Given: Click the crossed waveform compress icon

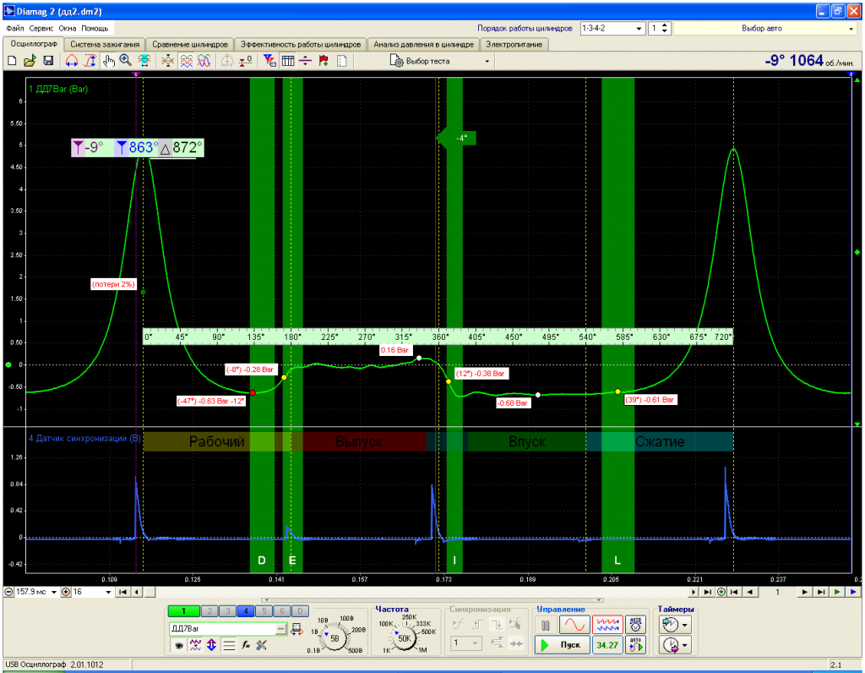Looking at the screenshot, I should tap(168, 61).
